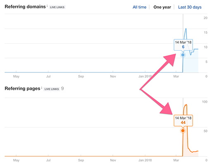Viewport: 212px width, 166px height.
Task: Switch to the One year view
Action: 162,7
